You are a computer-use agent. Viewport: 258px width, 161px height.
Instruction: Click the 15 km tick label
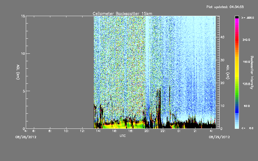pyautogui.click(x=23, y=16)
